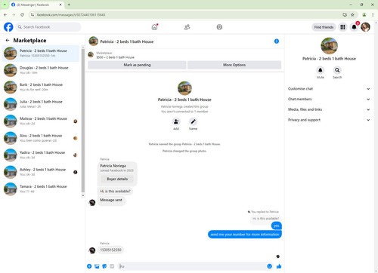Choose a sticker from the composer

tap(104, 266)
